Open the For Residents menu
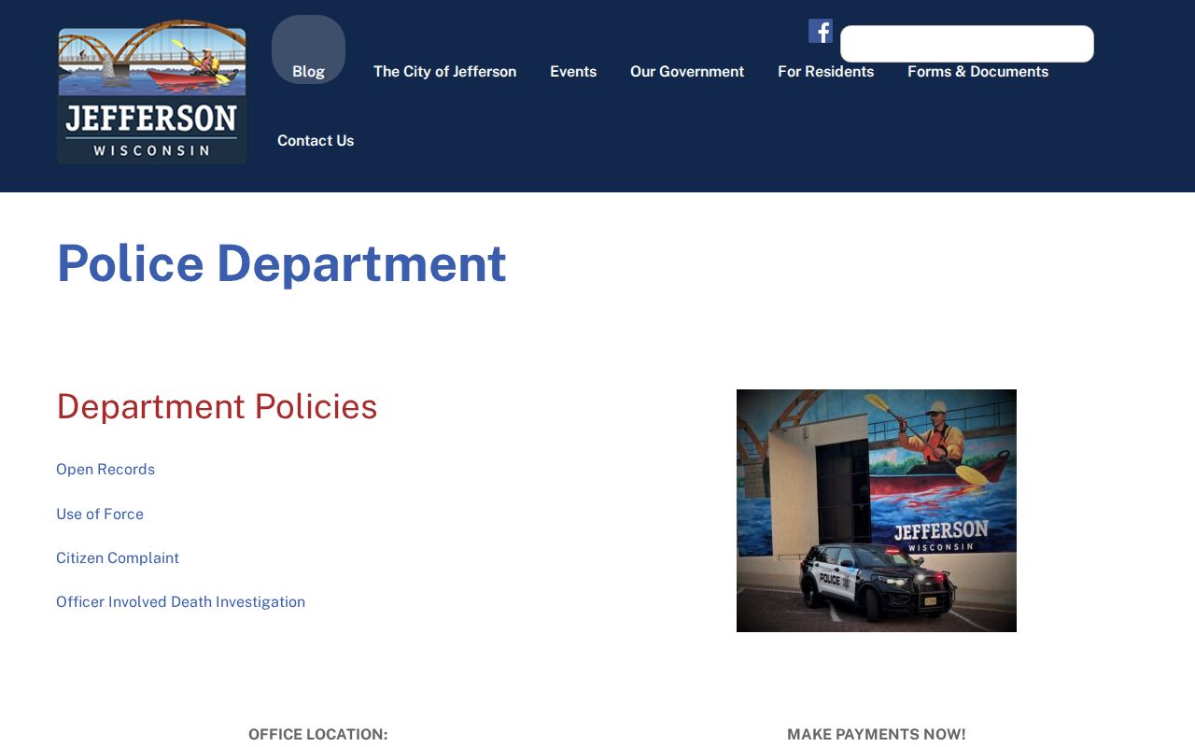 (x=826, y=72)
